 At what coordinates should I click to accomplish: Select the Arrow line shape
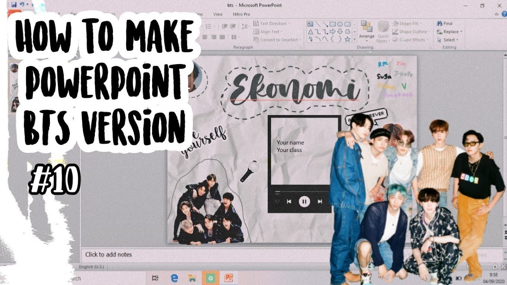coord(325,24)
